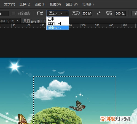Choose 固定大小 in the style list

(58, 28)
